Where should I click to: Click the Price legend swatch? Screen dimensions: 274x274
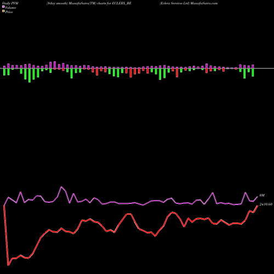(3, 11)
